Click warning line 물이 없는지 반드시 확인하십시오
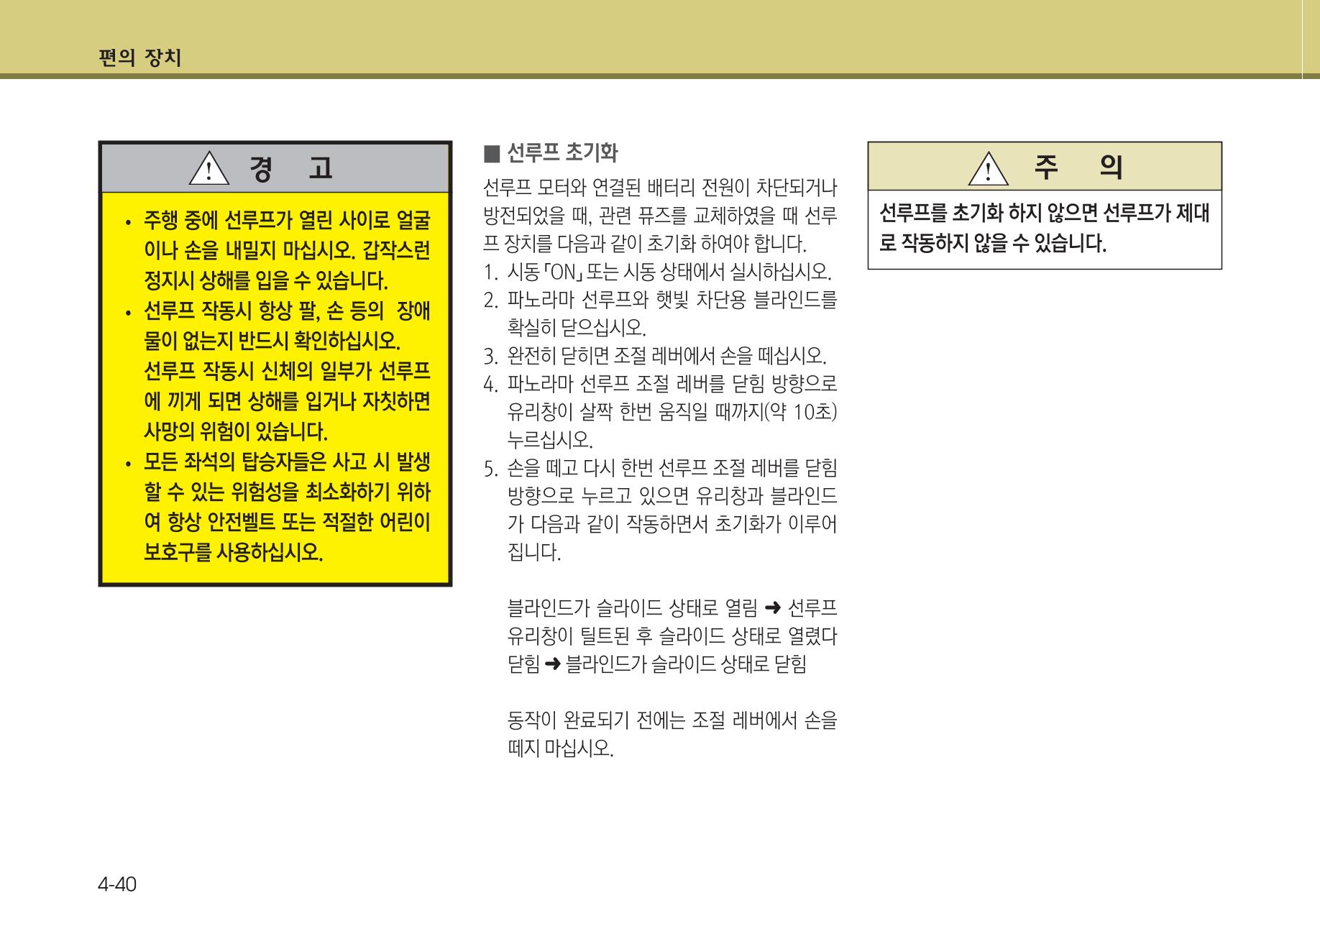Screen dimensions: 1320x941 [272, 341]
